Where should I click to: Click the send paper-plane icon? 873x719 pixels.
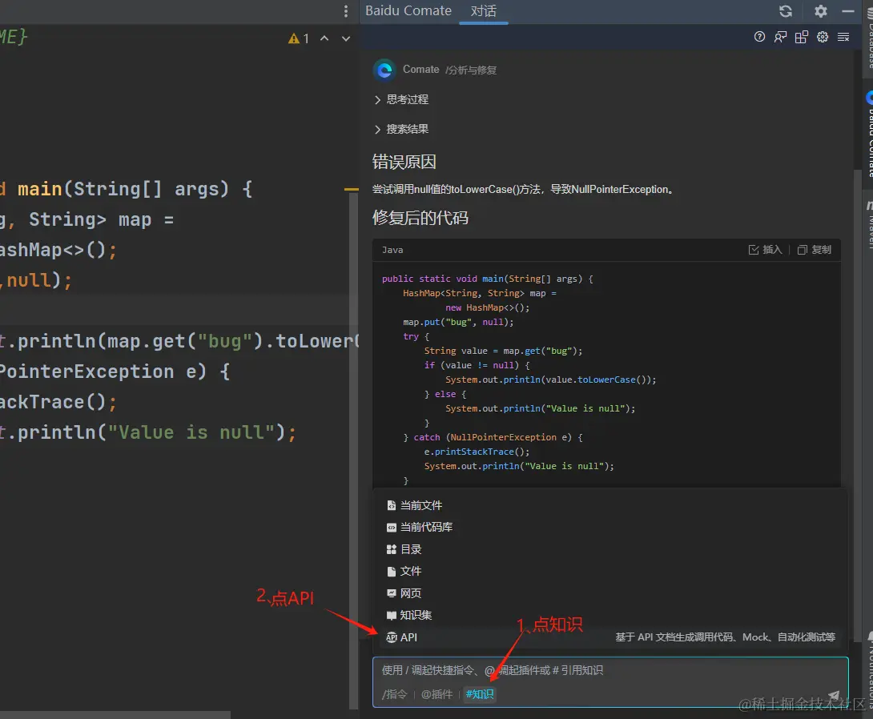[834, 695]
